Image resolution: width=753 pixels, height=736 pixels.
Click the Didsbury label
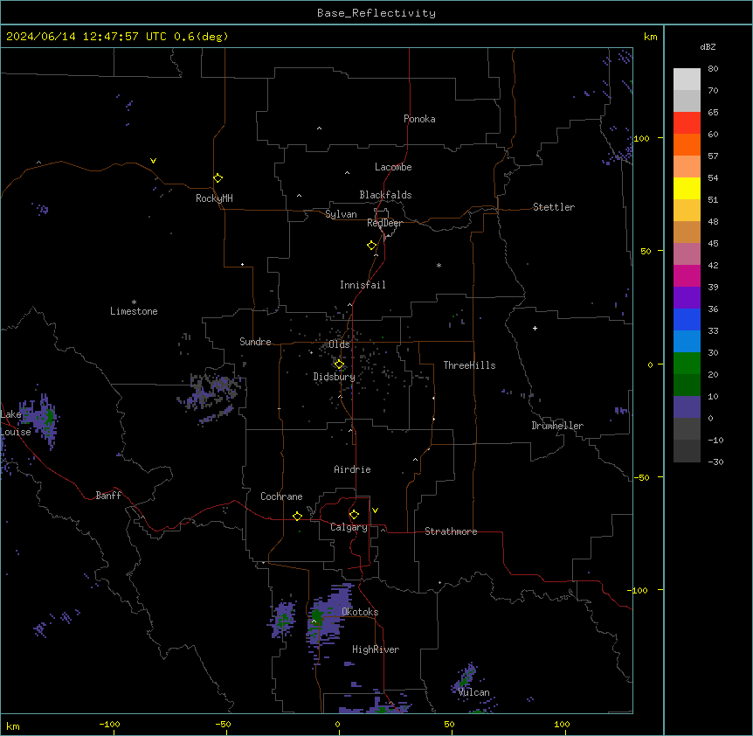click(334, 377)
